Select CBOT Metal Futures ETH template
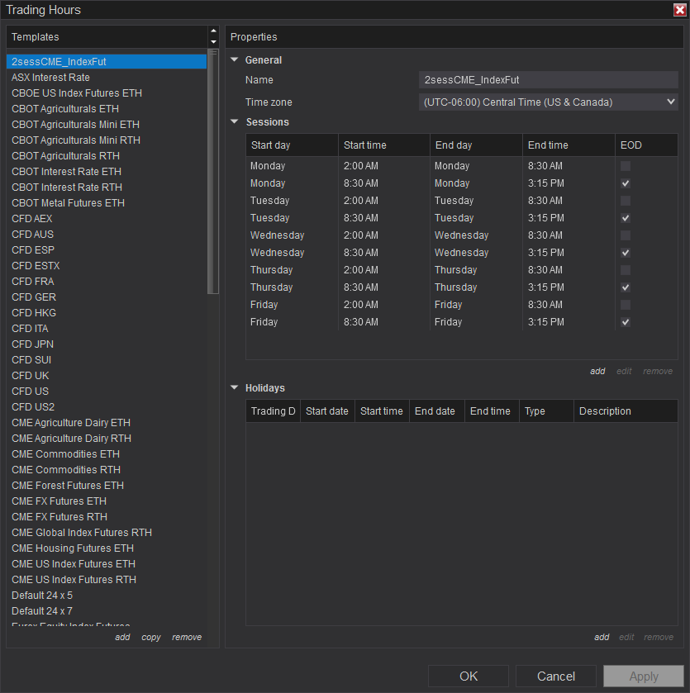This screenshot has width=690, height=693. [x=107, y=203]
